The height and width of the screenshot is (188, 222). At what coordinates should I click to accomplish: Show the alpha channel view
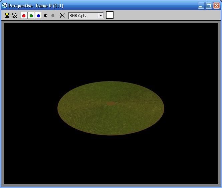point(46,15)
